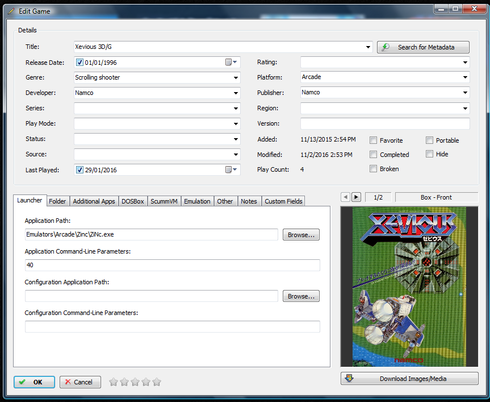
Task: Click the Cancel button
Action: click(x=80, y=382)
